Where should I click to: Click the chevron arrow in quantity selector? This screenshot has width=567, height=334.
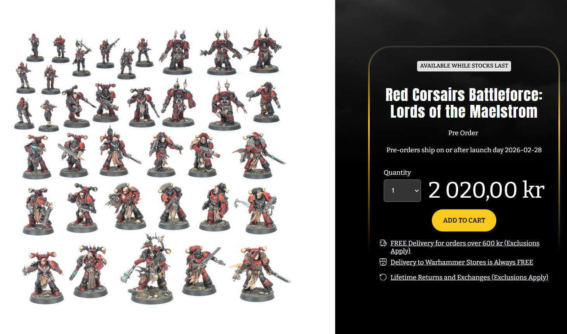[416, 191]
